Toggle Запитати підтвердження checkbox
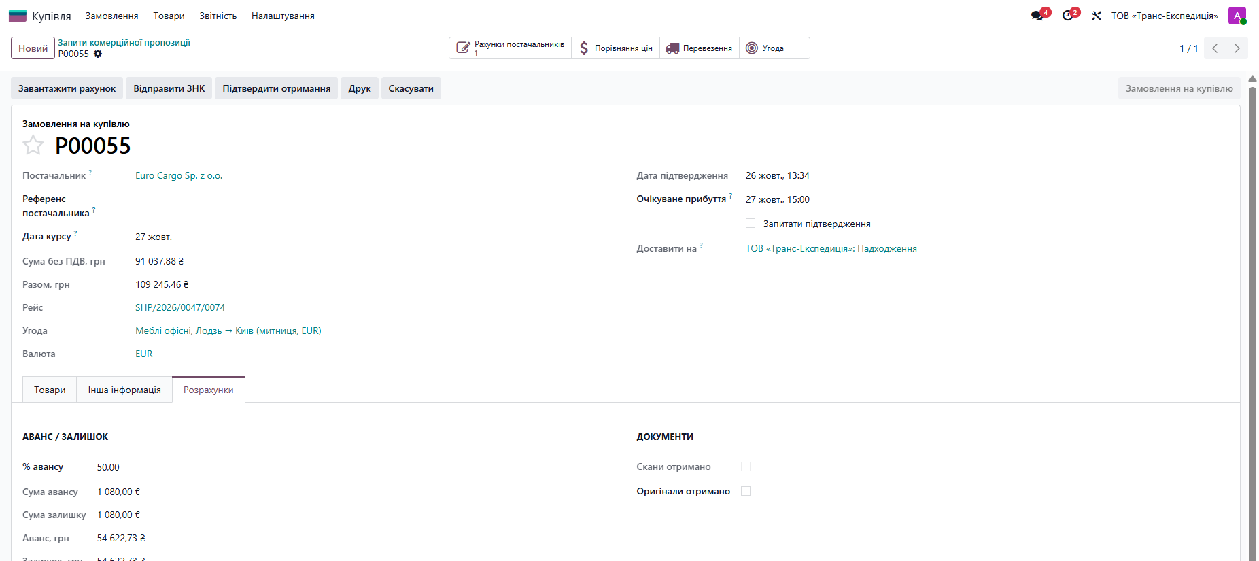Screen dimensions: 1259x561 click(751, 223)
